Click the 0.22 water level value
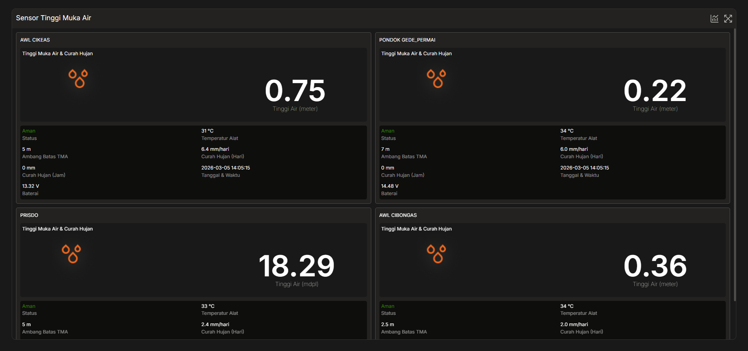 pyautogui.click(x=654, y=91)
